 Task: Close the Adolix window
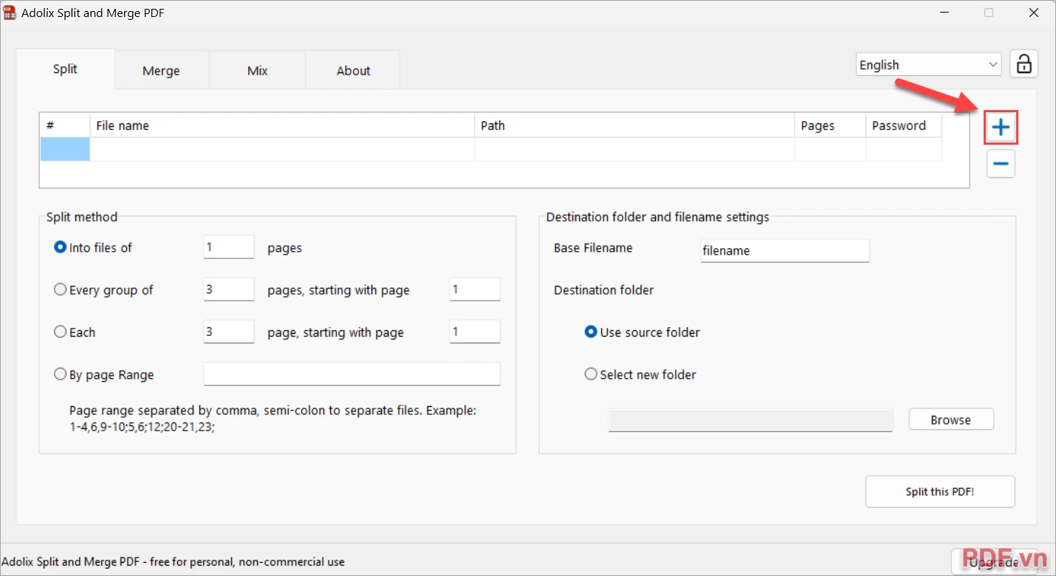1034,13
